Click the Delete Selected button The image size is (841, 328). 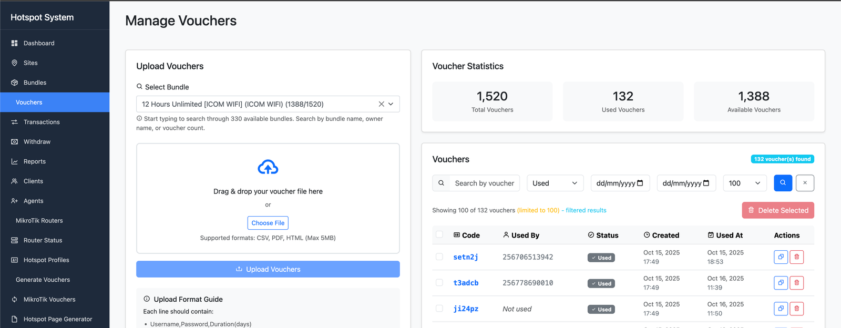[778, 210]
